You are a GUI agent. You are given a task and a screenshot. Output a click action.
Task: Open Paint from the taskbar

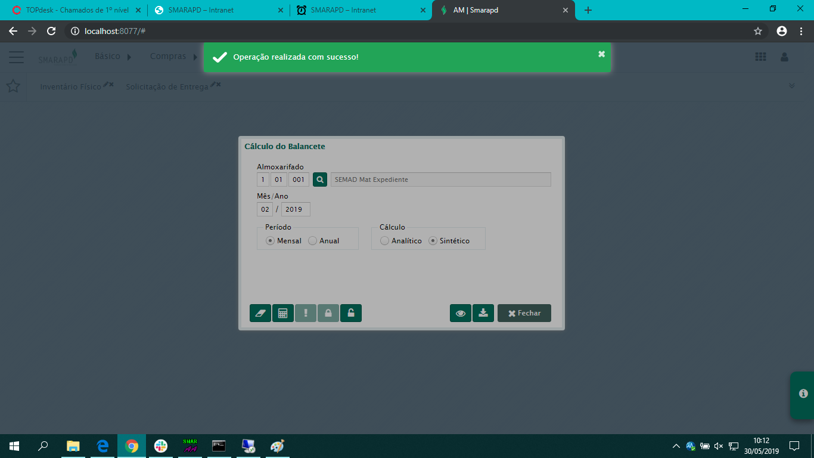(x=278, y=446)
